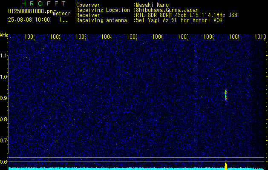Image resolution: width=268 pixels, height=170 pixels.
Task: Click the HROFFT title text
Action: 44,3
